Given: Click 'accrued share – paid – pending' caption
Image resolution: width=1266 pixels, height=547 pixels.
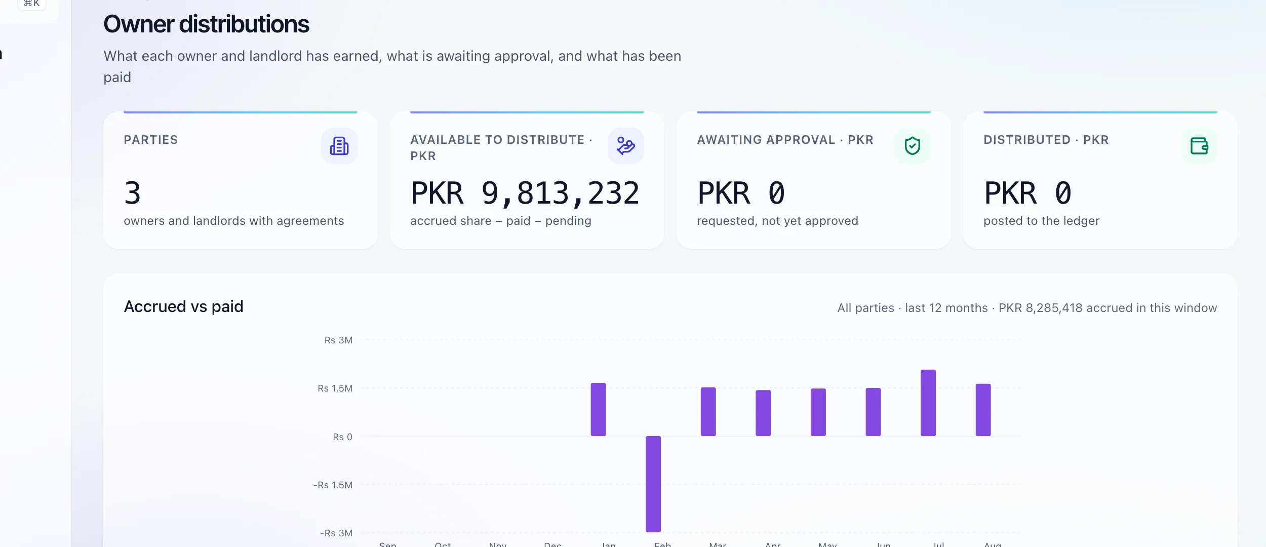Looking at the screenshot, I should 500,221.
